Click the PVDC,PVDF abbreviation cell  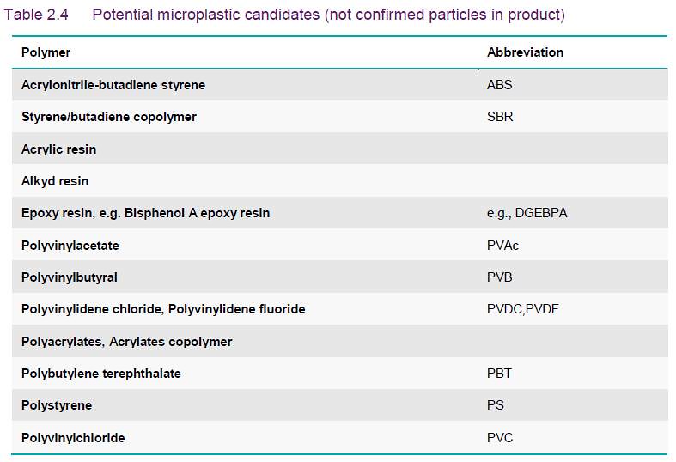[x=523, y=309]
